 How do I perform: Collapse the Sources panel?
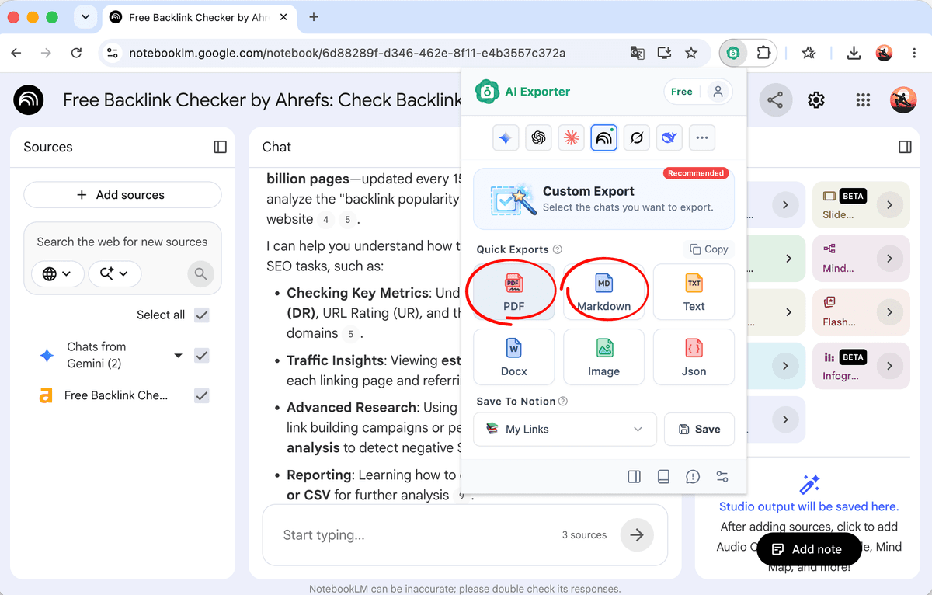point(221,147)
